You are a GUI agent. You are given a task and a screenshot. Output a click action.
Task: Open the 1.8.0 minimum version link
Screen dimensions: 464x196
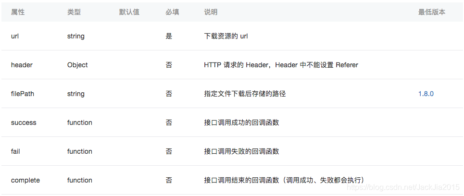426,94
